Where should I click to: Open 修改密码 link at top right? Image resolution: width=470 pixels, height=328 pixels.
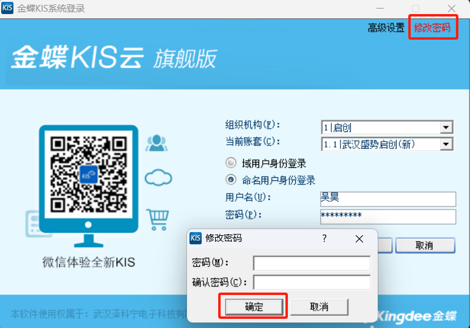[432, 28]
